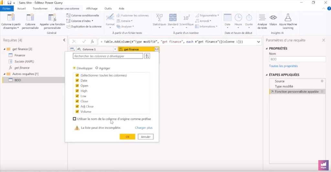Open the Trigonométrie dropdown
The width and height of the screenshot is (331, 172).
pyautogui.click(x=218, y=15)
